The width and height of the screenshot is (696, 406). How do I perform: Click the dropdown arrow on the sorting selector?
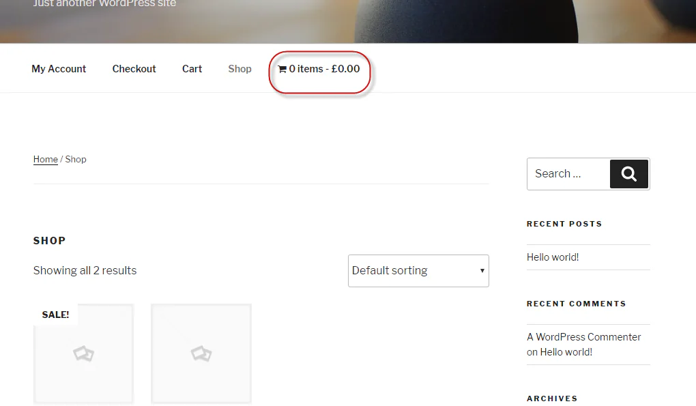[x=481, y=271]
